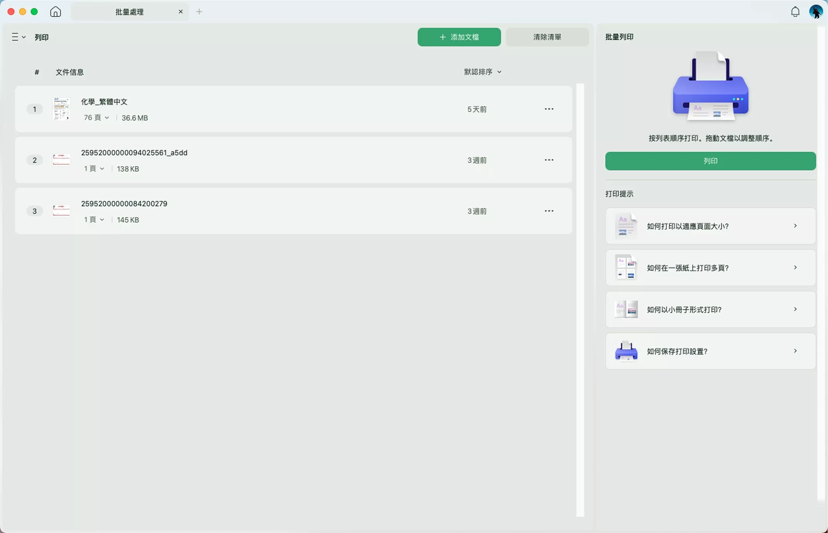Click chevron on 如何保存打印設置 card
The image size is (828, 533).
[795, 351]
